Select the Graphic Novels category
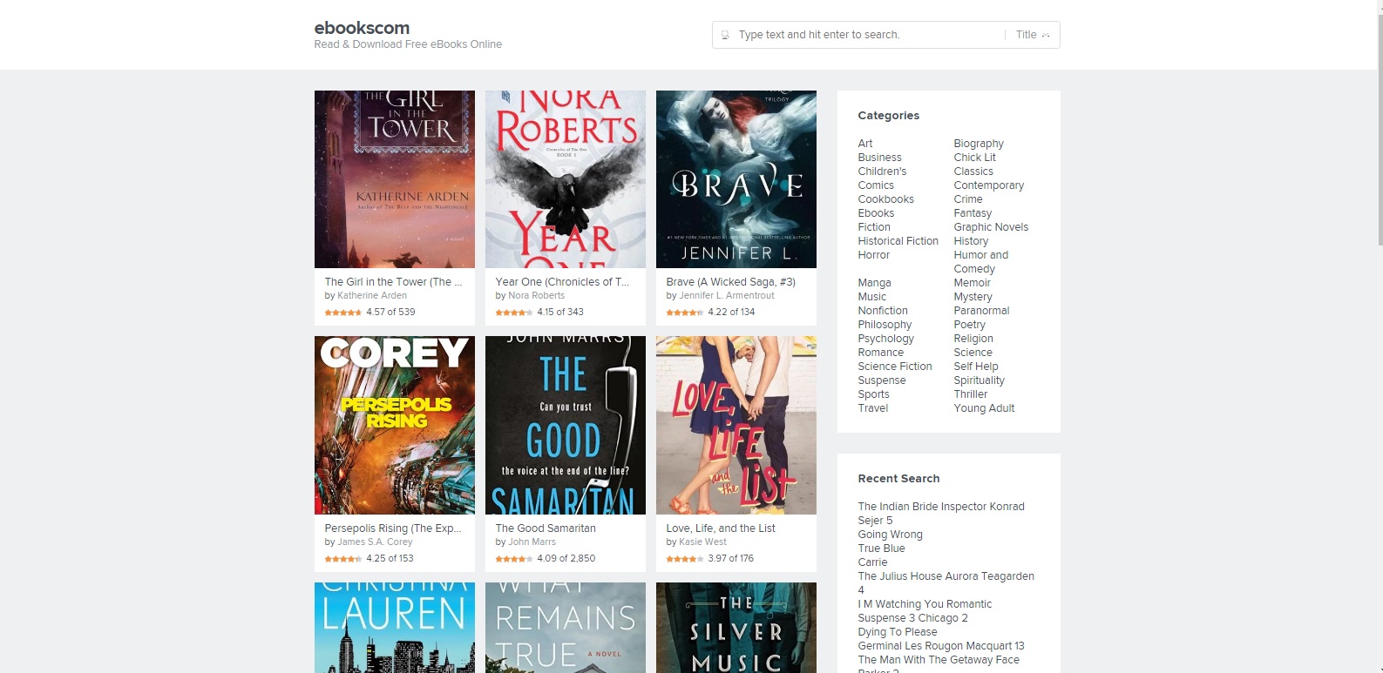1383x673 pixels. pyautogui.click(x=991, y=227)
